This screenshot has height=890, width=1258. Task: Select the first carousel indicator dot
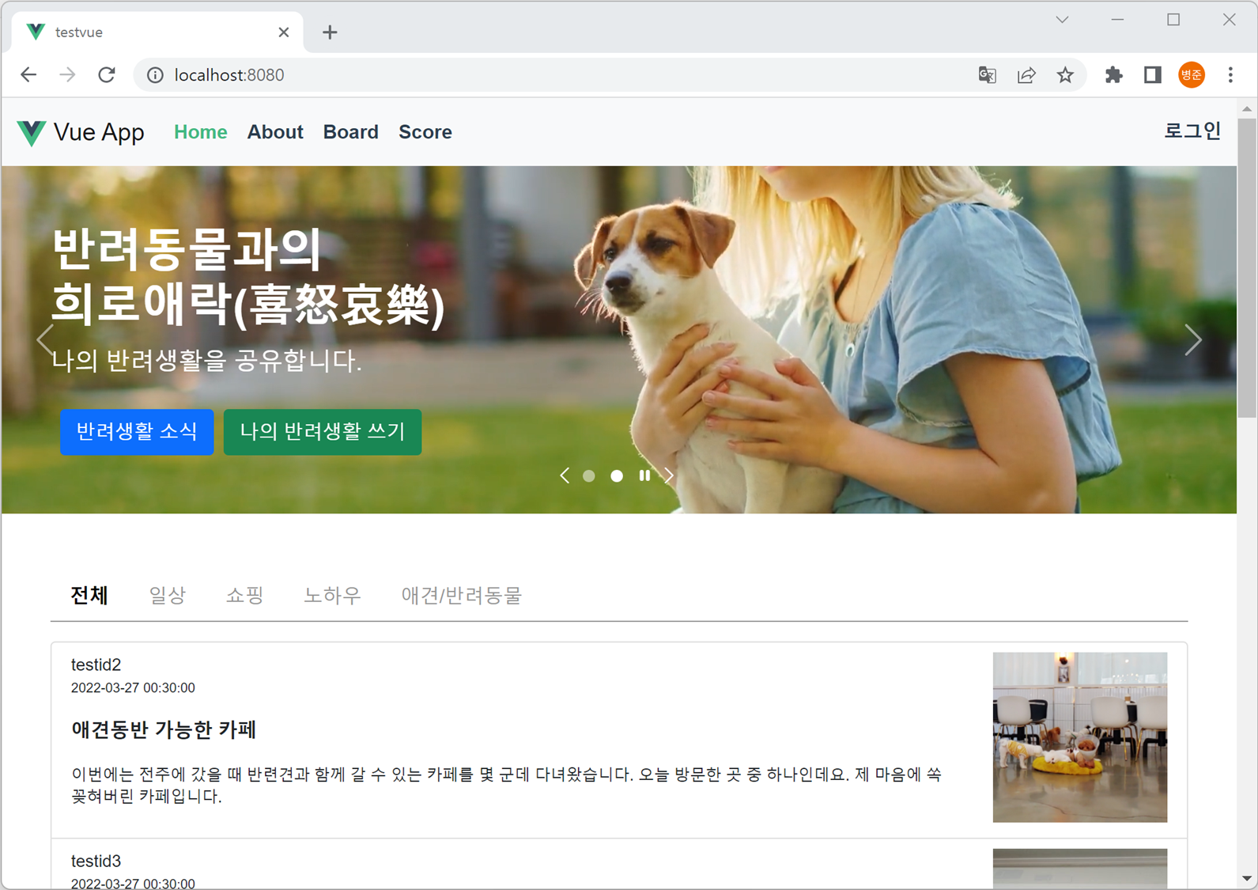589,475
